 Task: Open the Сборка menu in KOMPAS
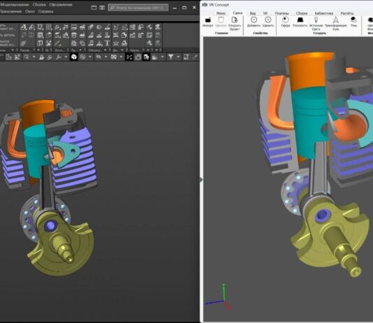coord(39,4)
